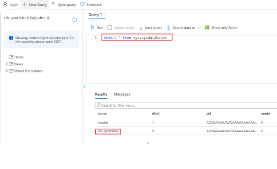The width and height of the screenshot is (277, 169).
Task: Click the dbid column header
Action: click(156, 114)
